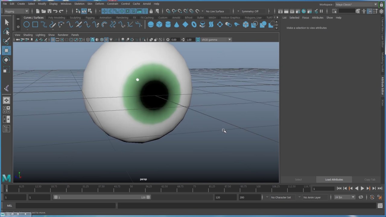Viewport: 386px width, 217px height.
Task: Play animation forwards
Action: click(x=362, y=188)
